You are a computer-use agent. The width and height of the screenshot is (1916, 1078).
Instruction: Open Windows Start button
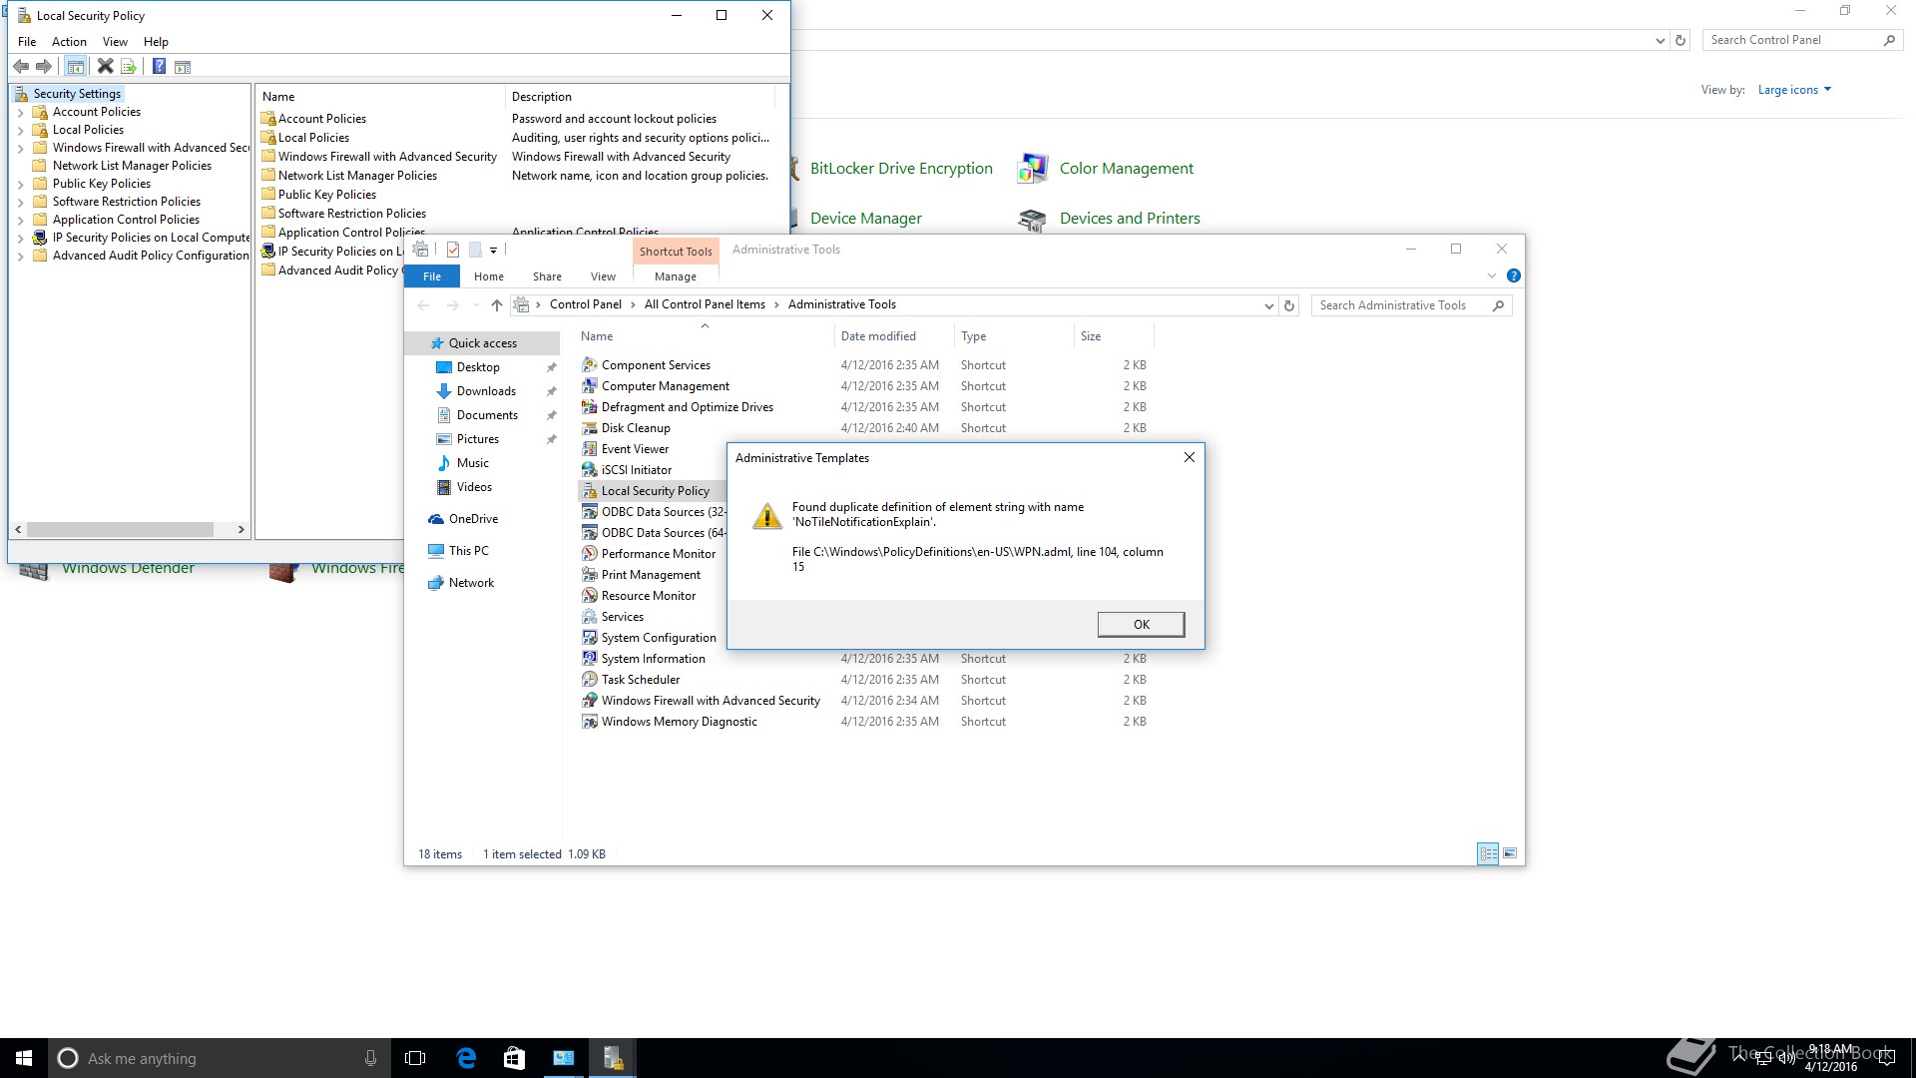coord(24,1058)
